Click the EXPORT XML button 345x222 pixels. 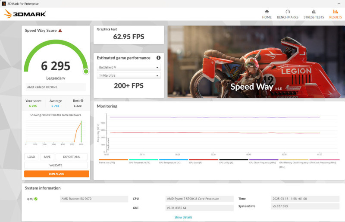72,156
